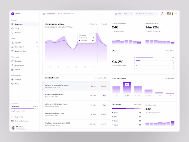Image resolution: width=189 pixels, height=142 pixels.
Task: Click the teammate avatars group
Action: [170, 14]
